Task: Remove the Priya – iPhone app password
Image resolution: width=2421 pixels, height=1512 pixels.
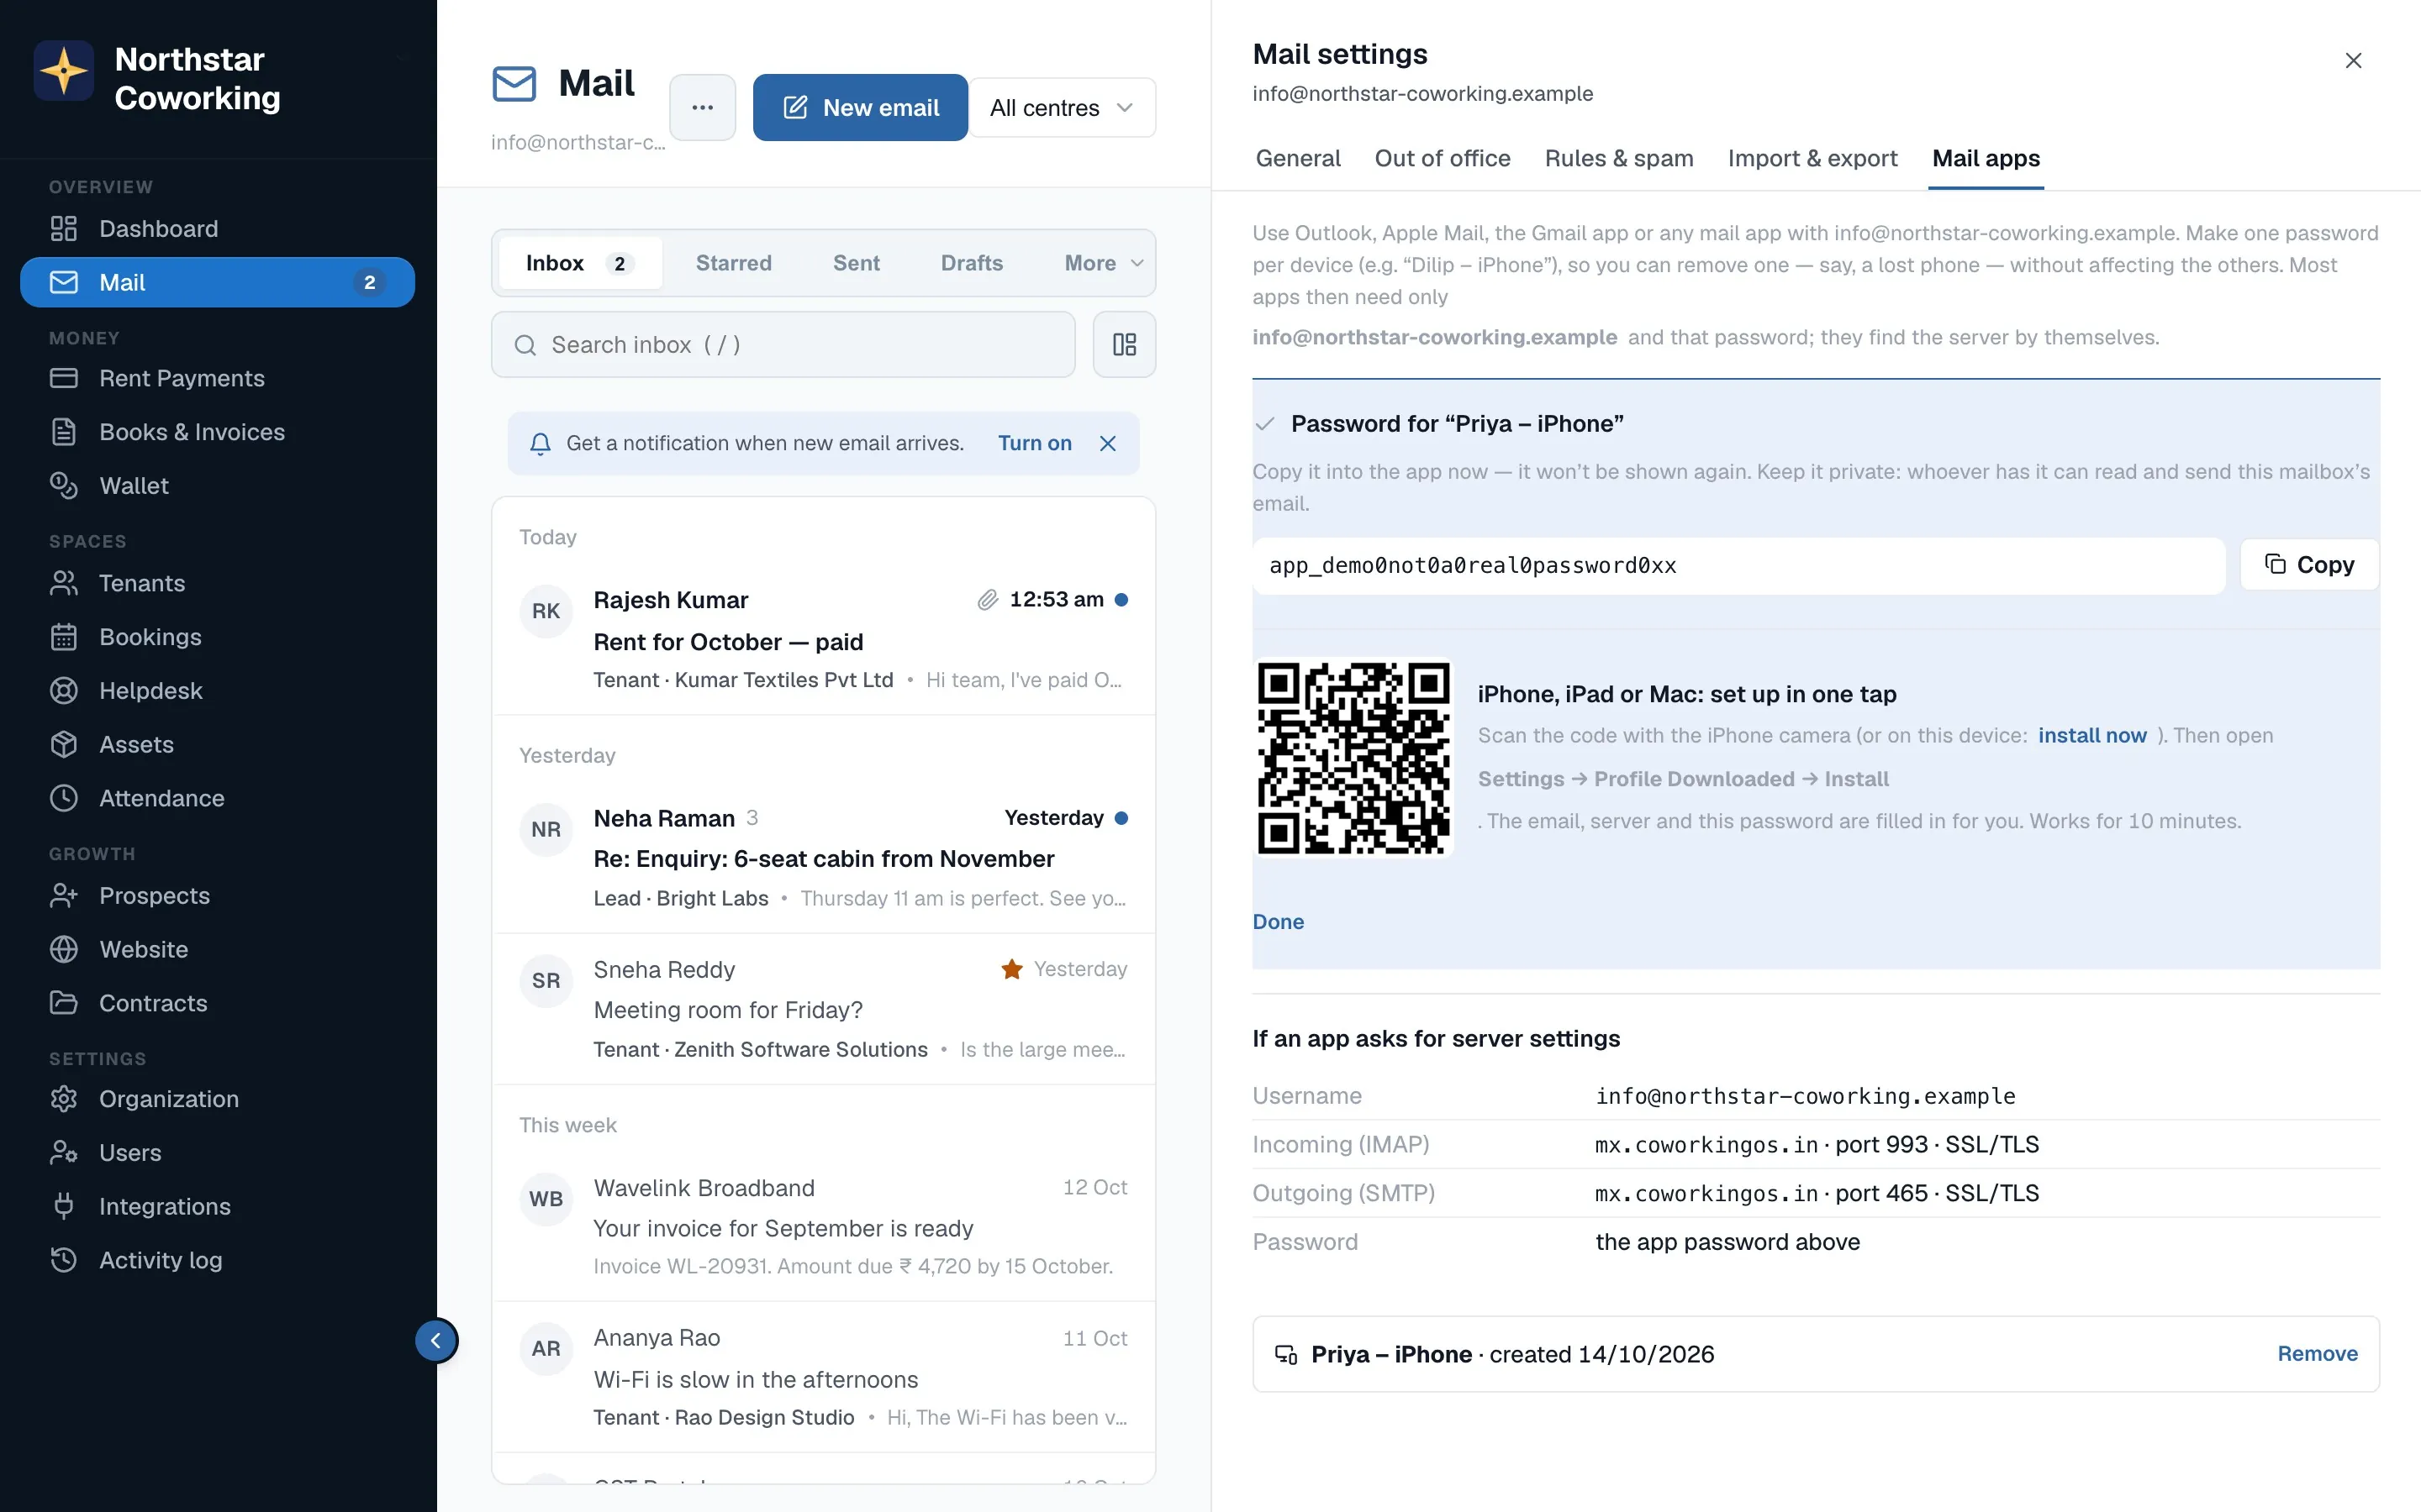Action: 2317,1354
